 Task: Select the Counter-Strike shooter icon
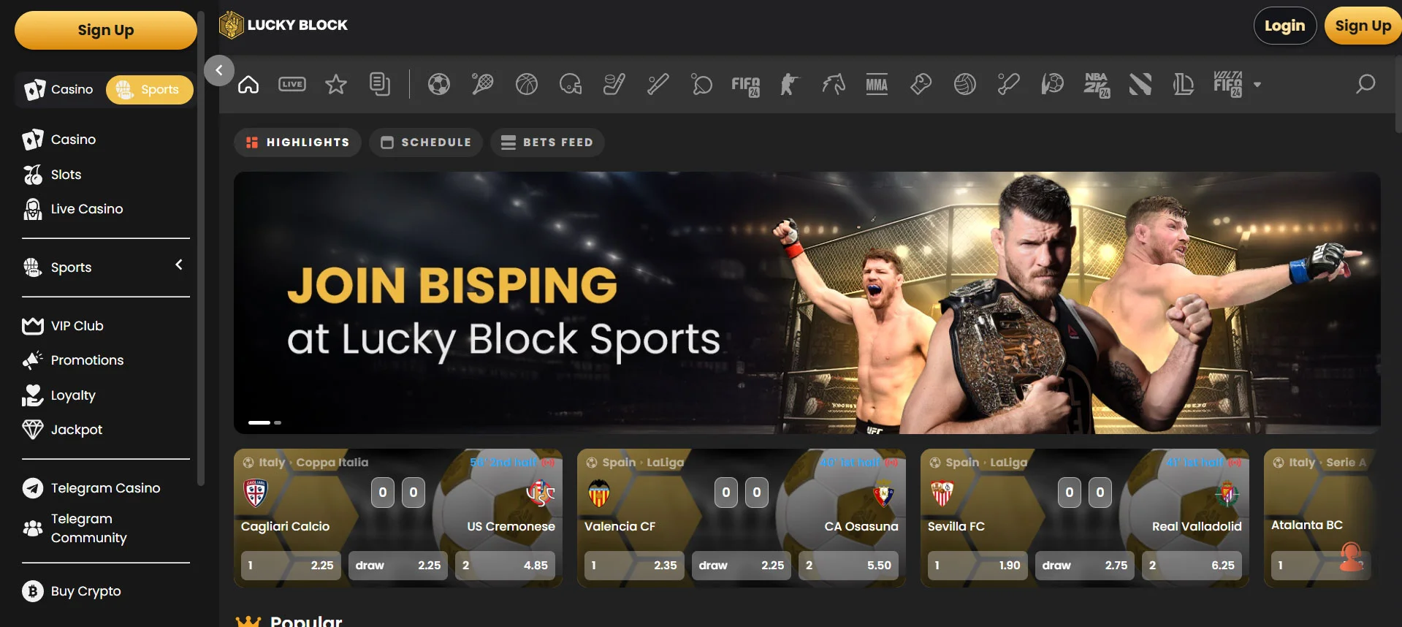pyautogui.click(x=789, y=84)
